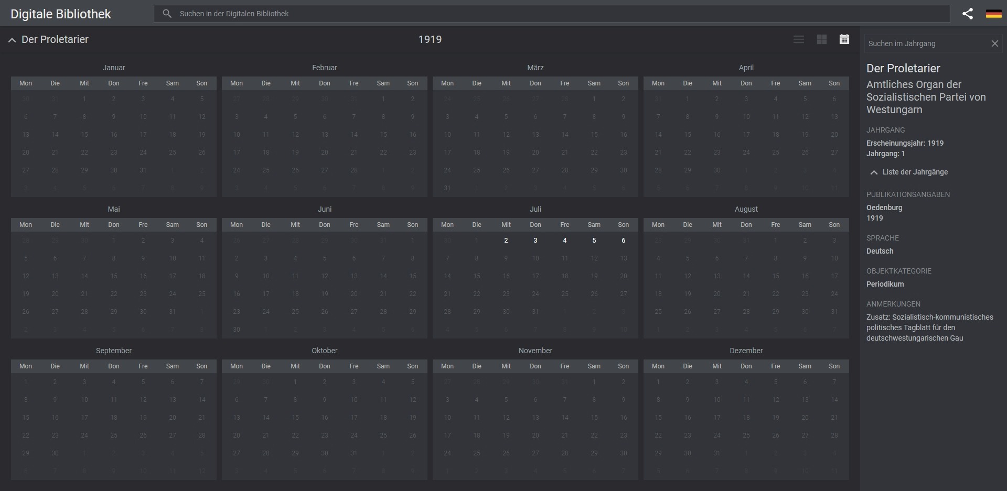Click the Der Proletarier sidebar title
Screen dimensions: 1007x491
click(903, 68)
